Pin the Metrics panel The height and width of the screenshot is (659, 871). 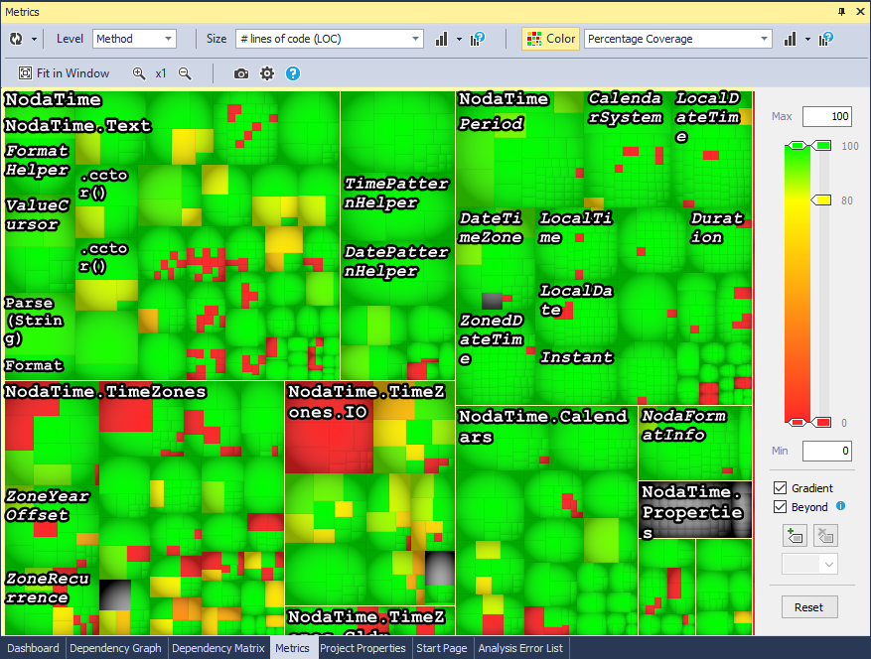point(841,12)
